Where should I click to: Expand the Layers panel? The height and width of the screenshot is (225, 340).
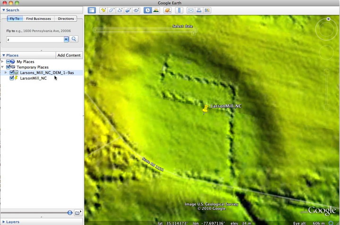(x=4, y=222)
